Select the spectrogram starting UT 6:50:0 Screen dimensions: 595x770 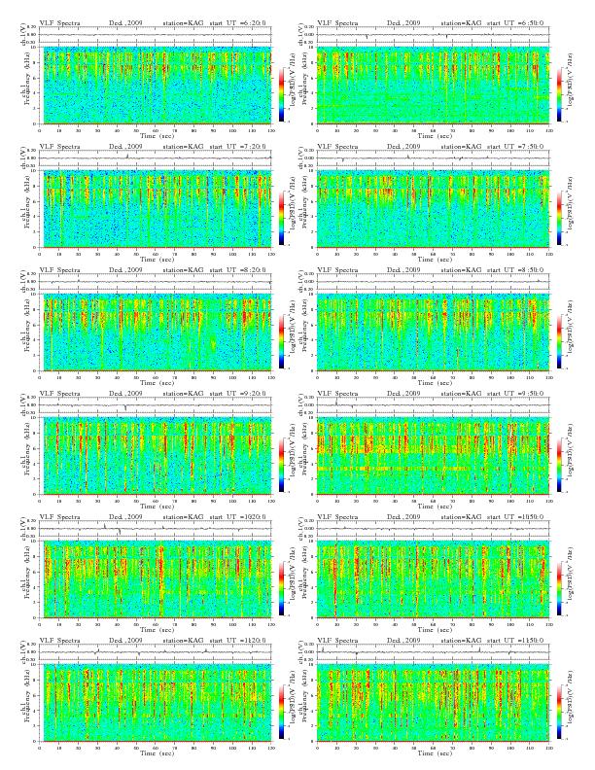(x=433, y=85)
